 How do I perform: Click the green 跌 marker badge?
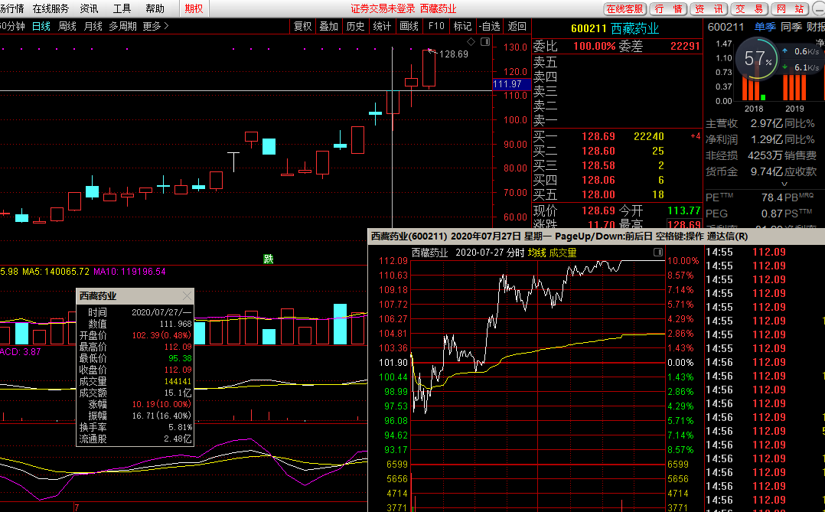point(269,259)
